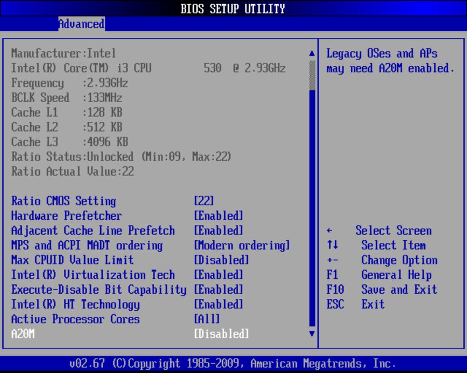Toggle Intel Virtualization Tech Enabled value
The image size is (467, 373).
(x=218, y=275)
